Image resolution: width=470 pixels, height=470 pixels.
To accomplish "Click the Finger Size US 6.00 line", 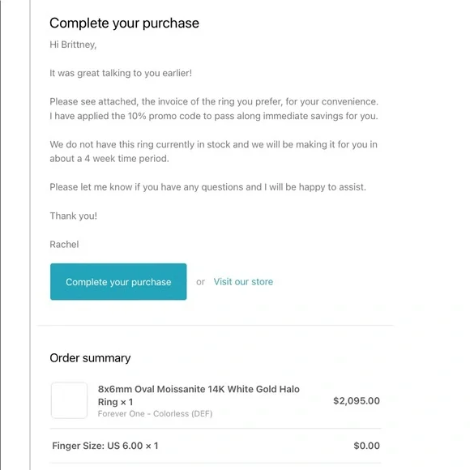I will coord(105,446).
